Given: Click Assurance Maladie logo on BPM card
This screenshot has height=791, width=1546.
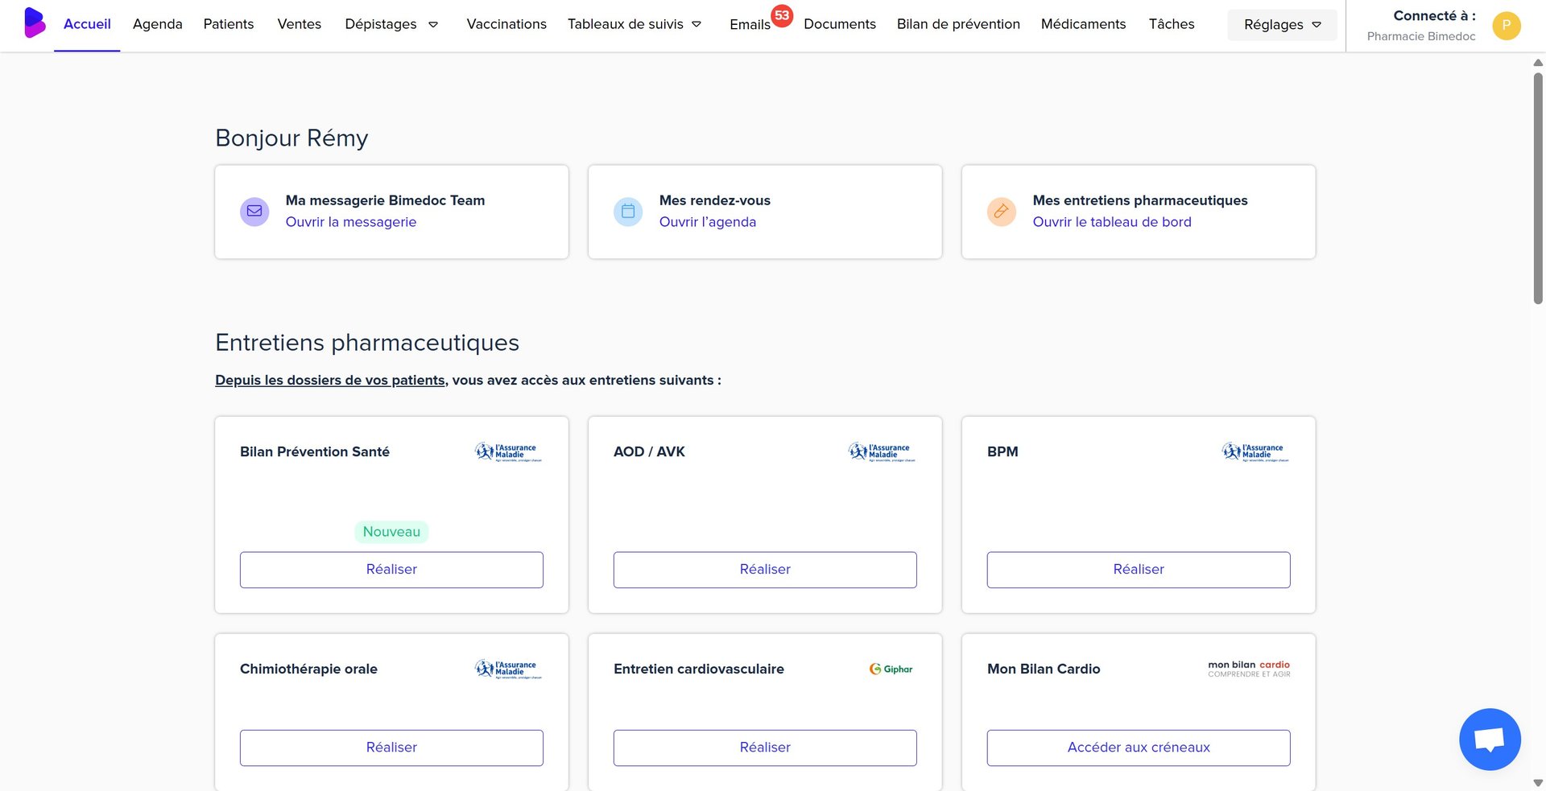Looking at the screenshot, I should (x=1255, y=452).
